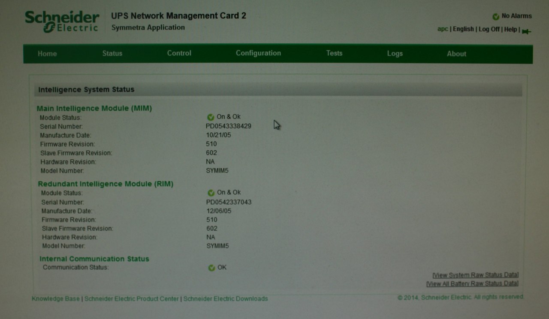Click the Communication Status OK value

point(222,267)
